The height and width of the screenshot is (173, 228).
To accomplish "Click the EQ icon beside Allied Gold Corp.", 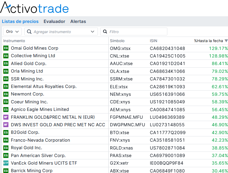I will pos(6,64).
